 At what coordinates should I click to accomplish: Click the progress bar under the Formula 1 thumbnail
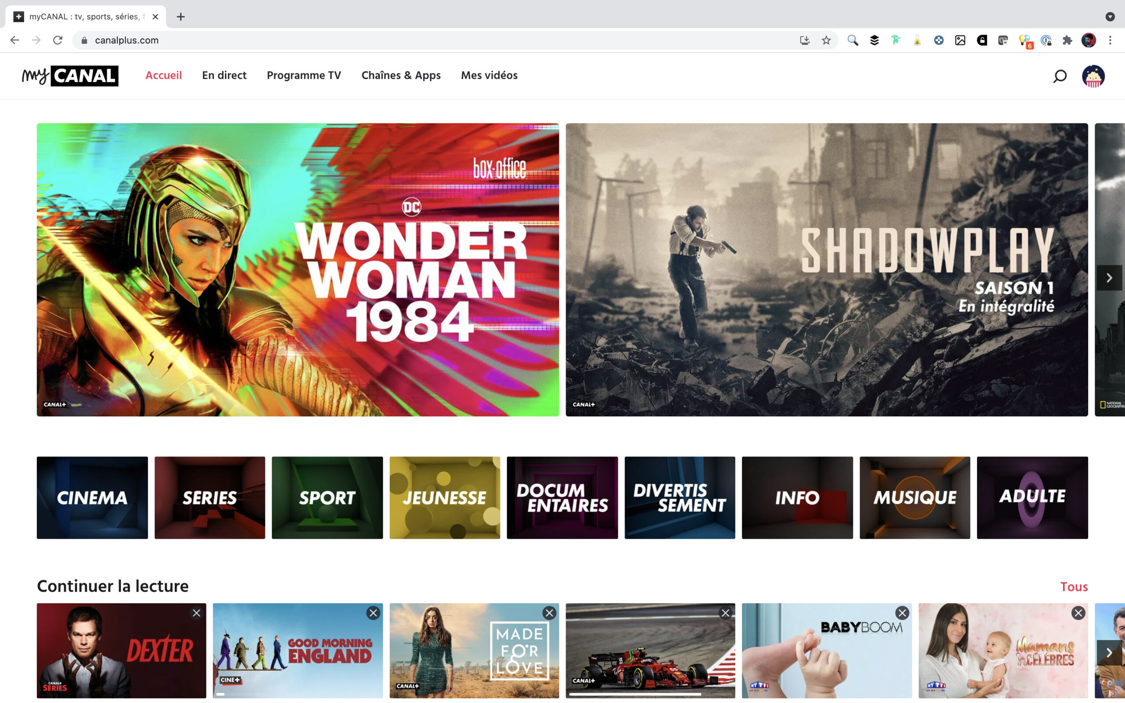(x=650, y=694)
